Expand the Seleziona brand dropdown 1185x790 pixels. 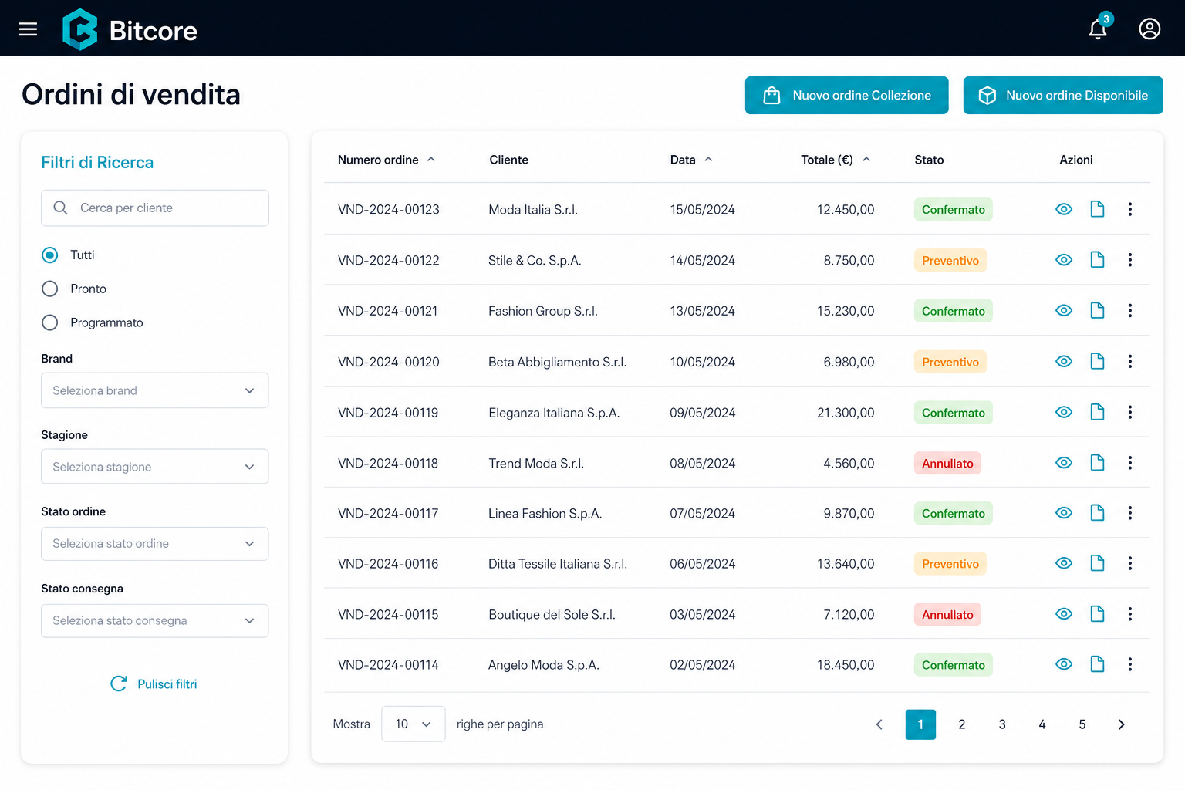click(154, 390)
